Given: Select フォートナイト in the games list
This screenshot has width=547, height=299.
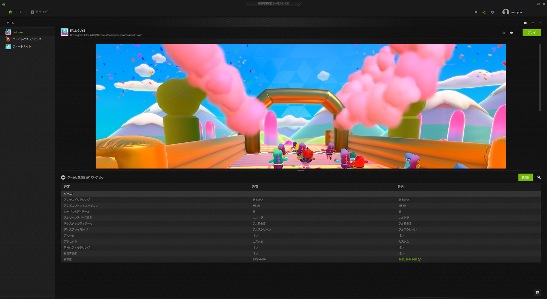Looking at the screenshot, I should click(x=22, y=46).
